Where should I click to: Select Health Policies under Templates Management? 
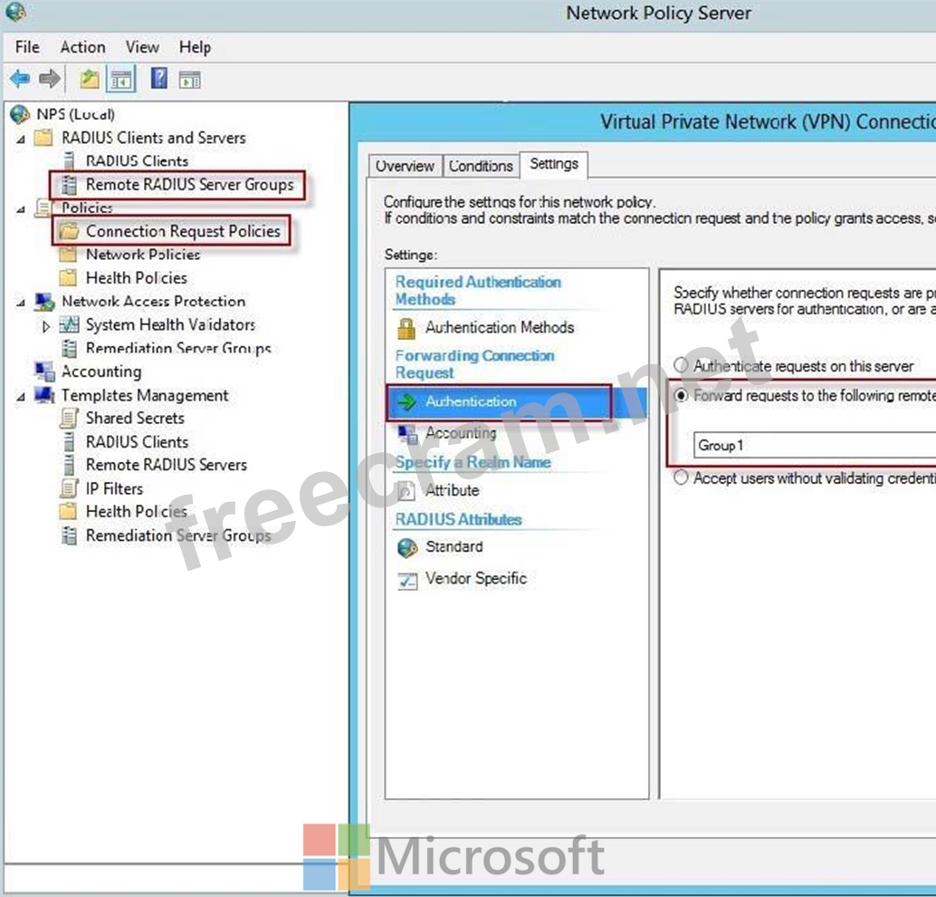136,512
